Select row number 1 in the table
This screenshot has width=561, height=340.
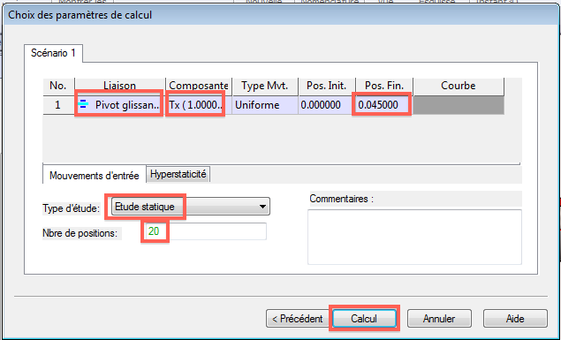[x=58, y=105]
